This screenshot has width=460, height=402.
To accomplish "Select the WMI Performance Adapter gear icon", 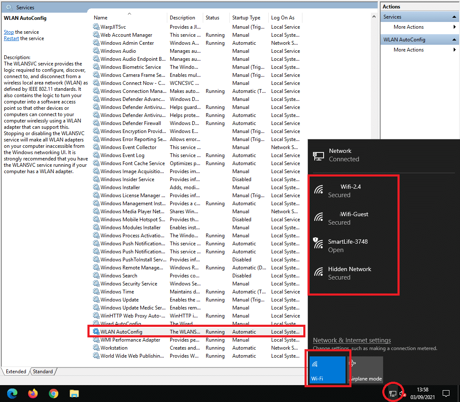I will [x=96, y=340].
